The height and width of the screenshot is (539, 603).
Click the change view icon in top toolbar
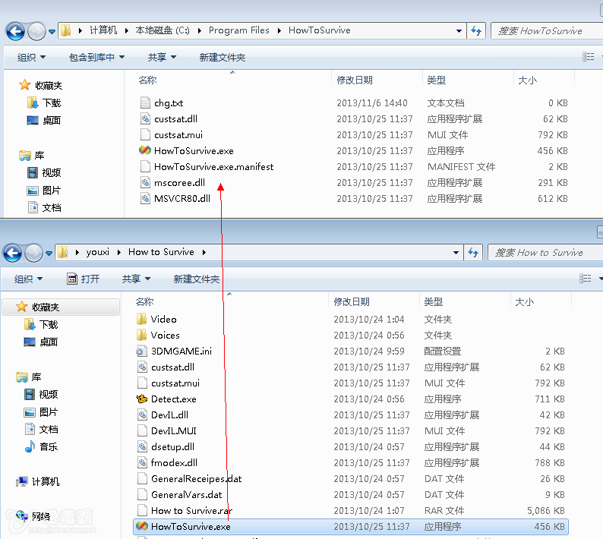(x=588, y=57)
